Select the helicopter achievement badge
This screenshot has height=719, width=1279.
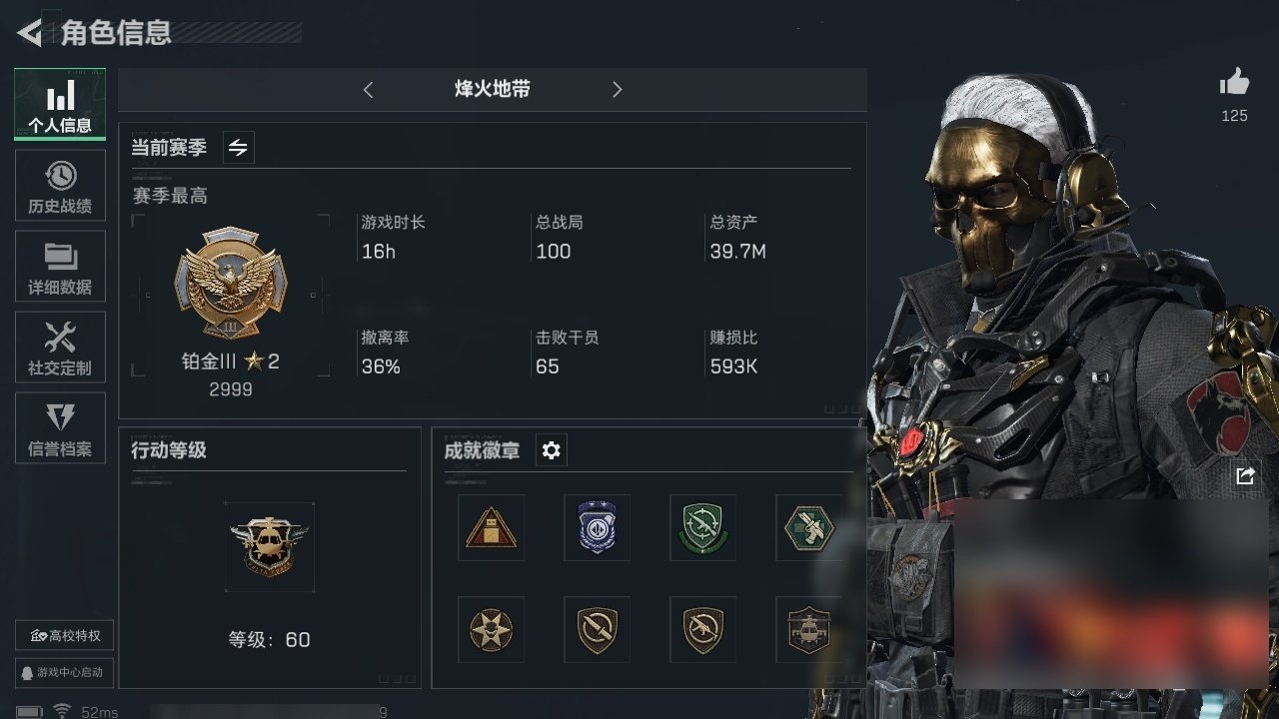point(807,630)
